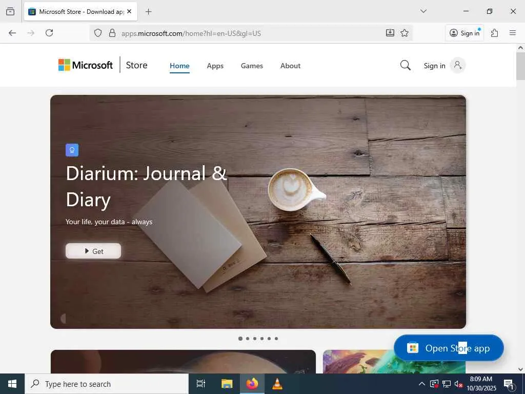The width and height of the screenshot is (525, 394).
Task: Click the 'Your life, your data - always' tagline
Action: pyautogui.click(x=109, y=222)
